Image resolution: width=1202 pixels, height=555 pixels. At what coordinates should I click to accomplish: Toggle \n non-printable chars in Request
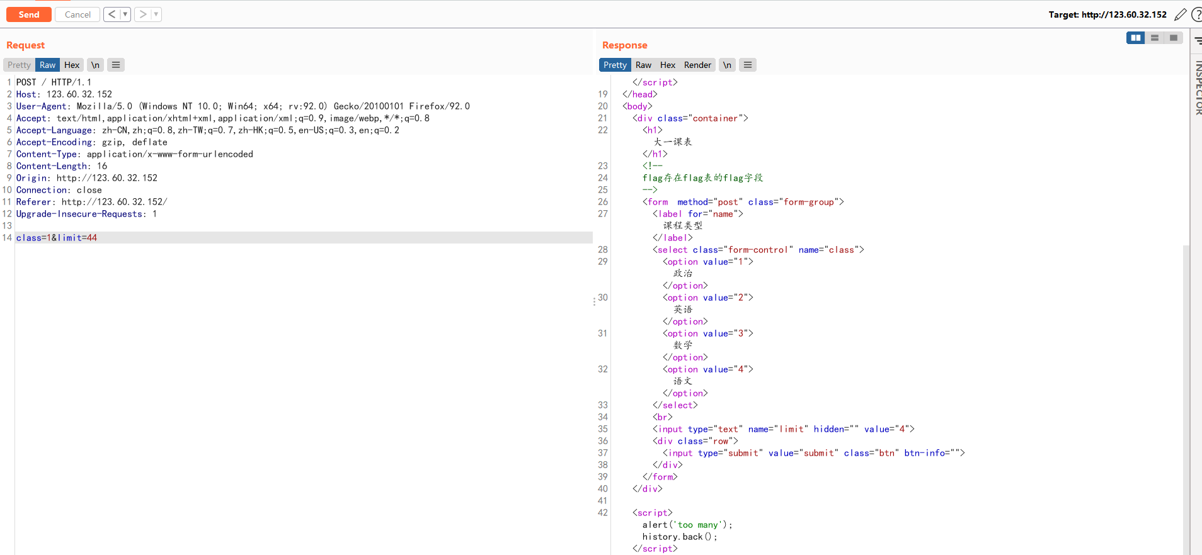click(95, 65)
